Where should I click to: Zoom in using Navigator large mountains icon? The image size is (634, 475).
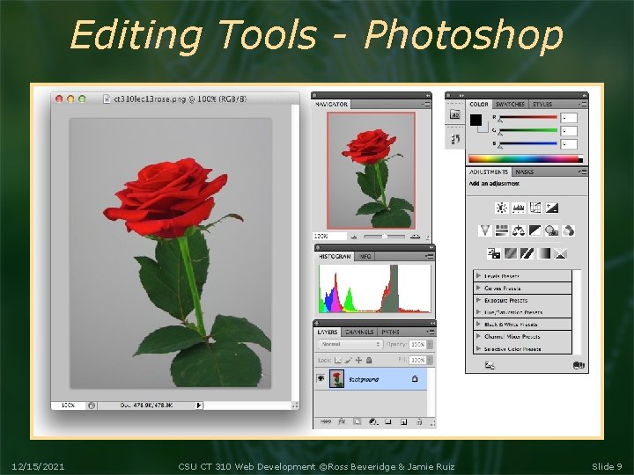coord(415,237)
